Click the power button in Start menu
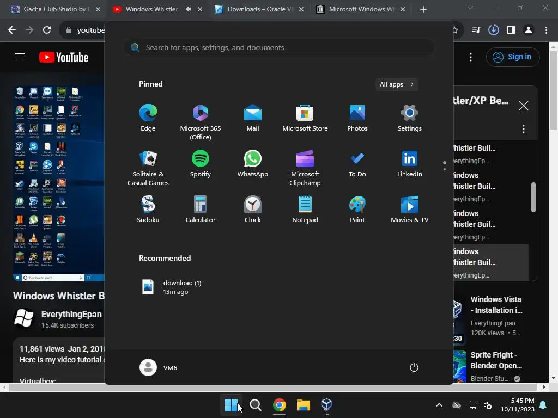 click(x=414, y=367)
